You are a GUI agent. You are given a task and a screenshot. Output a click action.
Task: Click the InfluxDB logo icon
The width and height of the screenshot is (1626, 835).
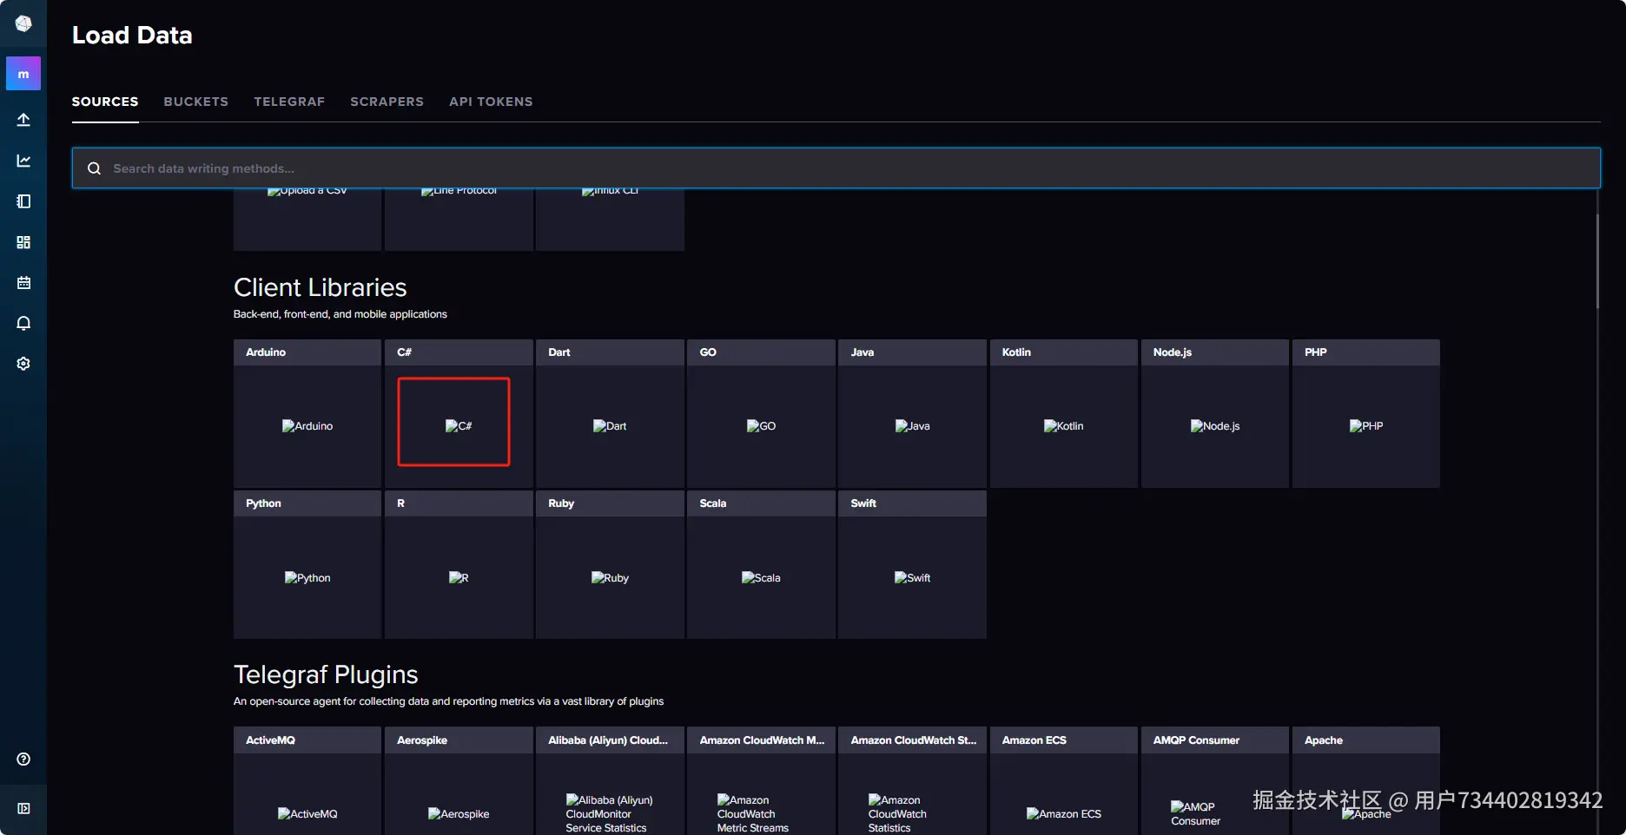tap(23, 23)
